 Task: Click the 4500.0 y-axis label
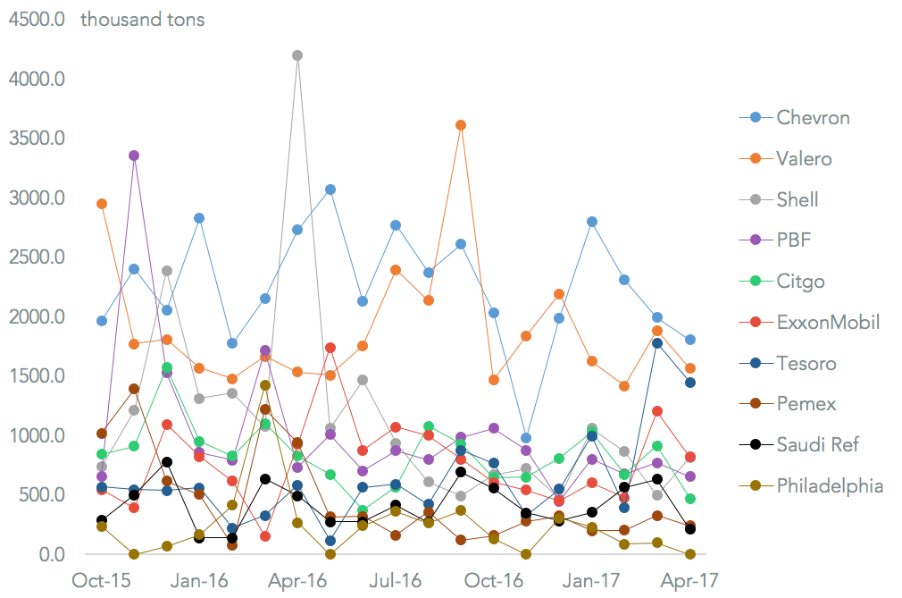[37, 19]
